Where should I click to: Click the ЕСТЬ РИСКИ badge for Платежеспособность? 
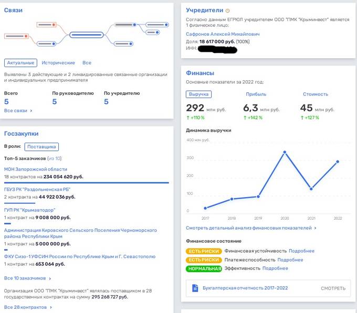(204, 260)
